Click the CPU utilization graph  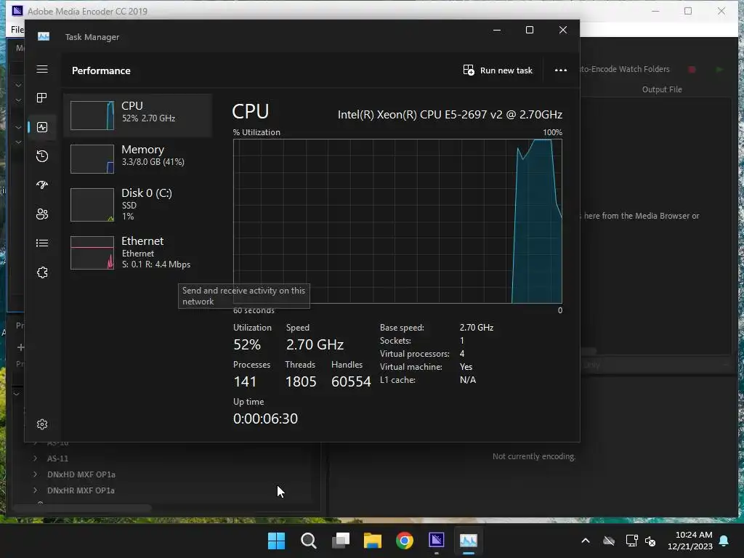[397, 221]
